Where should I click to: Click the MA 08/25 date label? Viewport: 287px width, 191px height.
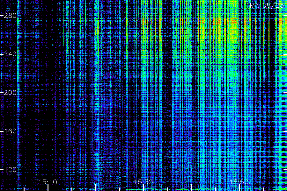267,5
